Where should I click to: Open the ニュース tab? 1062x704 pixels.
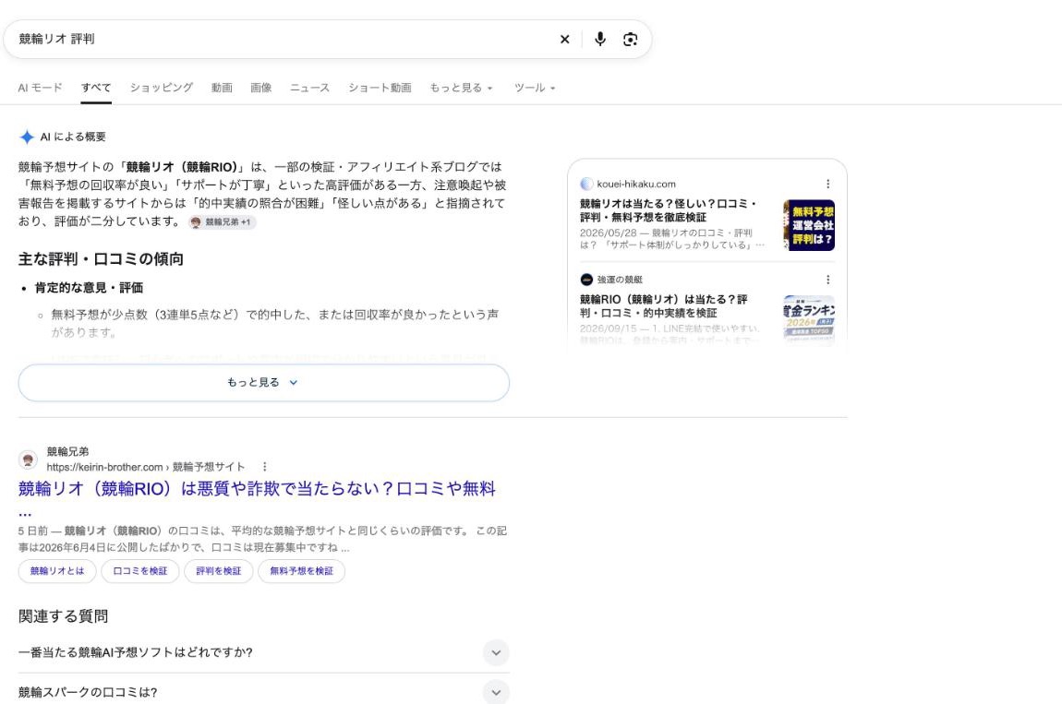pos(309,88)
